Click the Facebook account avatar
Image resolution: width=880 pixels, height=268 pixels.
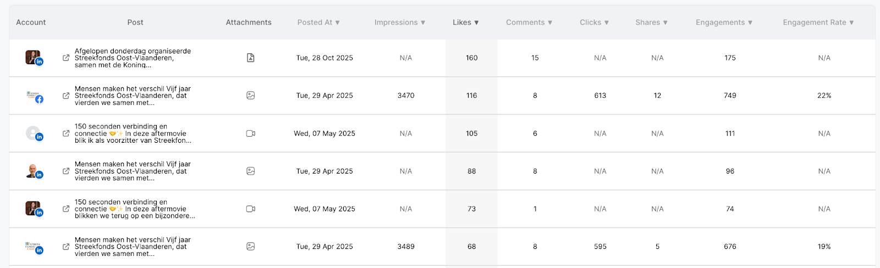click(x=34, y=96)
